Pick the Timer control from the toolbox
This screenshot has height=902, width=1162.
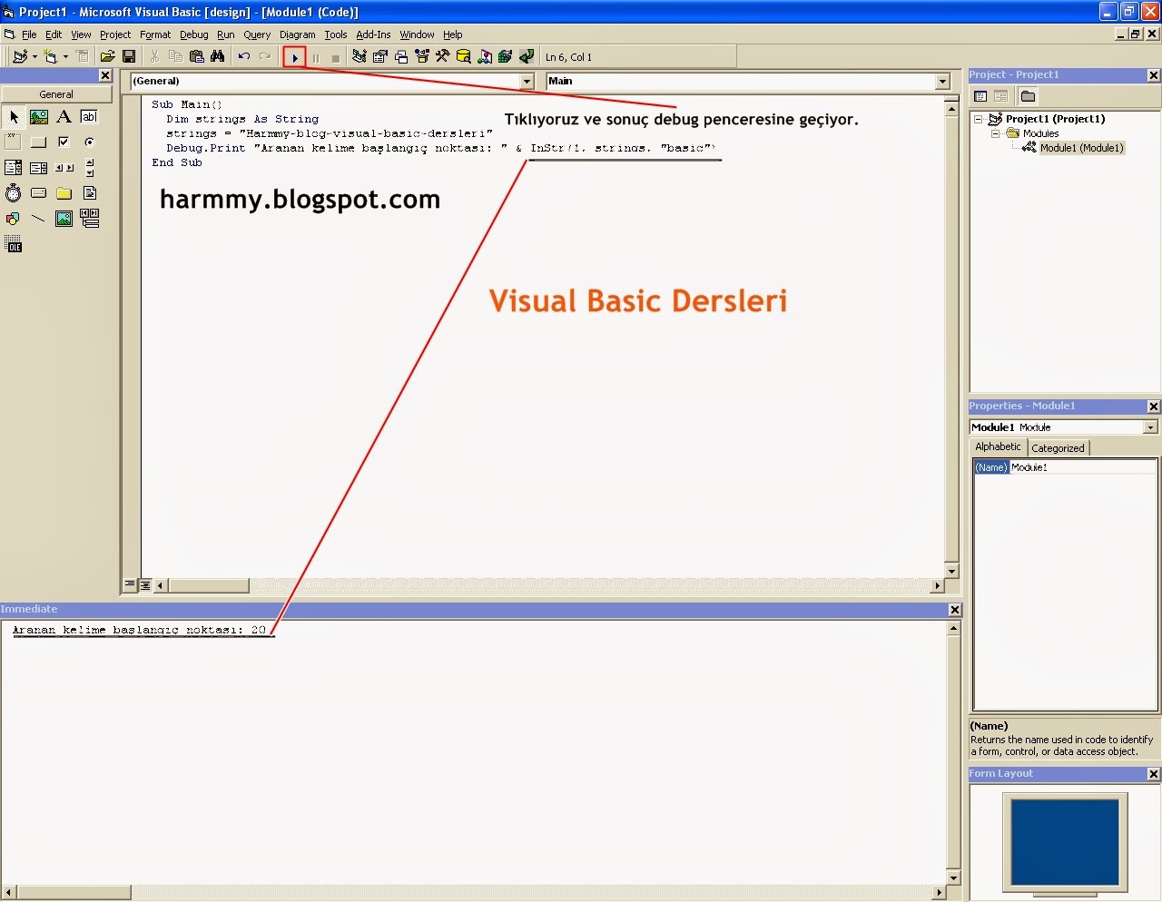pos(13,192)
